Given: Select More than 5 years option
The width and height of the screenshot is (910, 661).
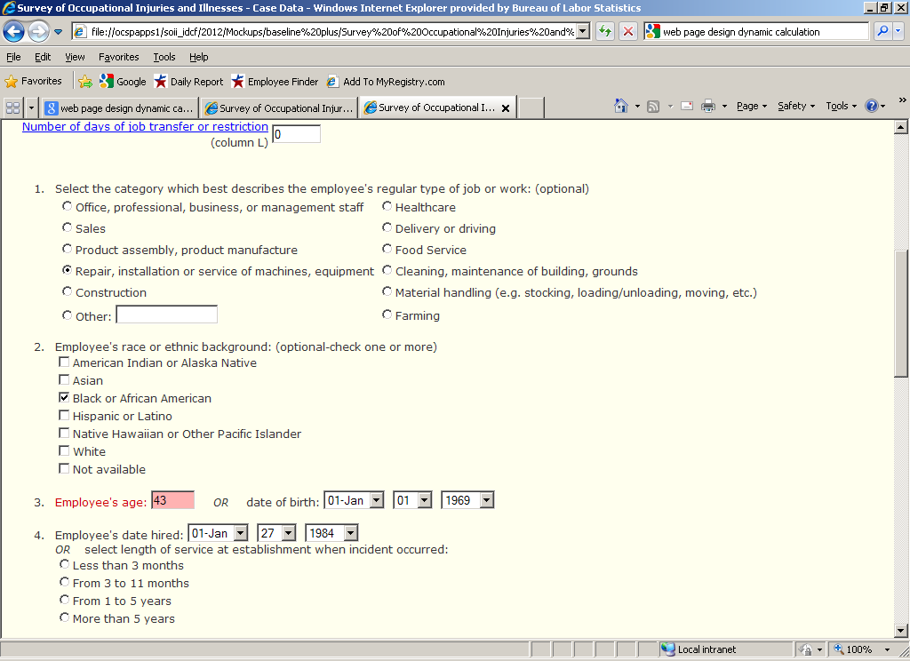Looking at the screenshot, I should tap(64, 617).
